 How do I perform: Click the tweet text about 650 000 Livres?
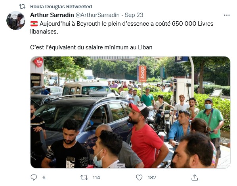[122, 28]
